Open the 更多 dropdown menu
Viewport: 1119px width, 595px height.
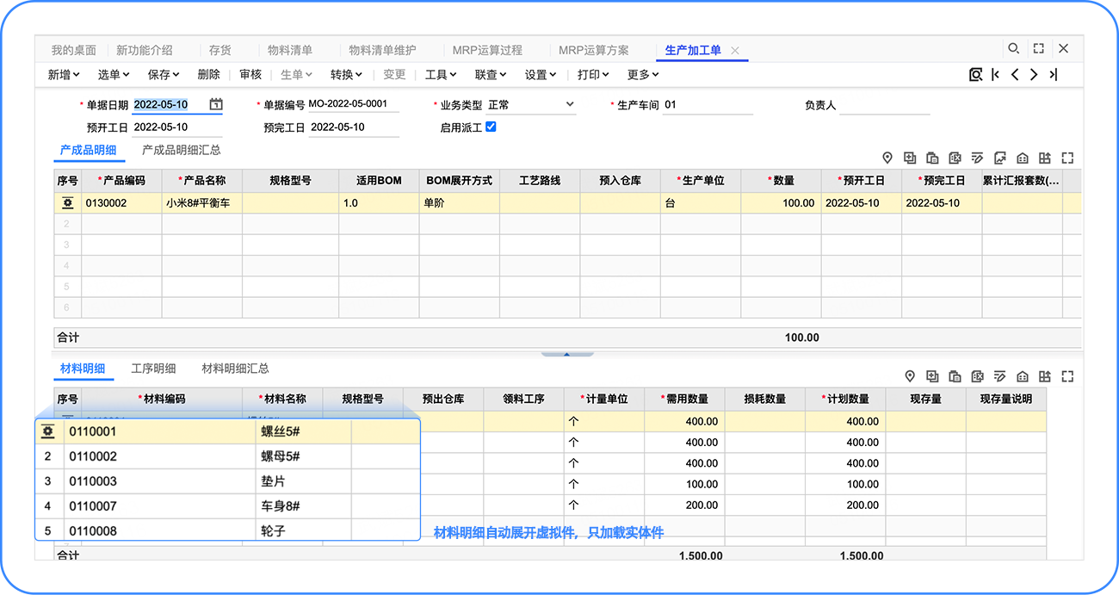pos(643,75)
